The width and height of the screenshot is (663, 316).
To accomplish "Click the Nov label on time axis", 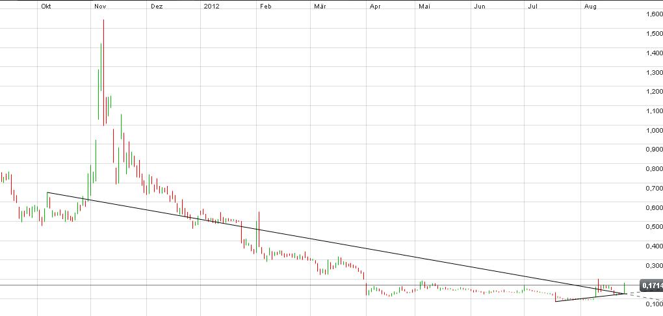I will 99,6.
